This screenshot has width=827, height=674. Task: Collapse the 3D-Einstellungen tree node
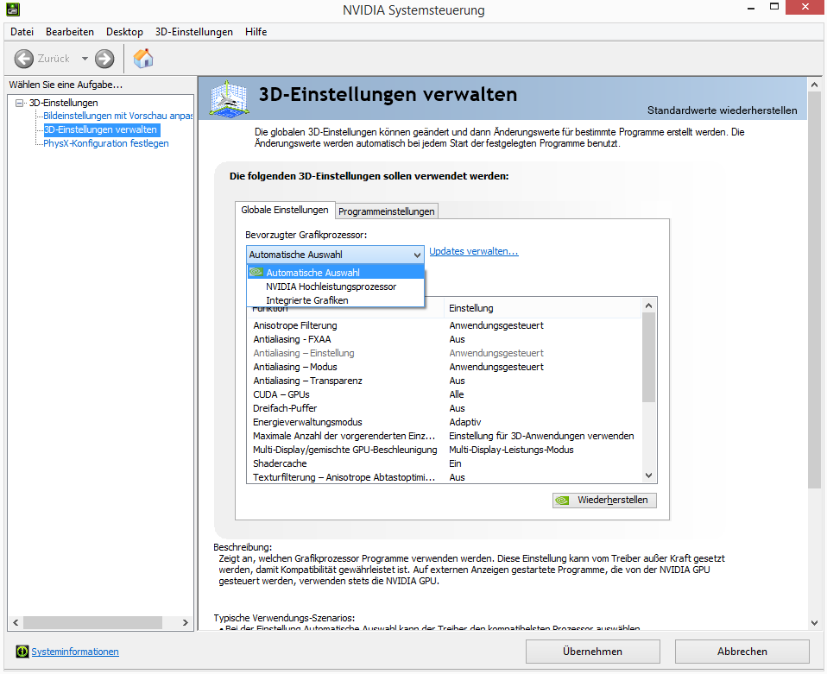[x=20, y=103]
